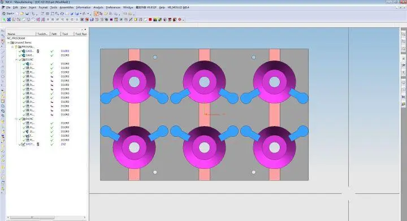This screenshot has width=407, height=221.
Task: Click the green arrow icon starting the manufacturing toolbar
Action: tap(4, 19)
